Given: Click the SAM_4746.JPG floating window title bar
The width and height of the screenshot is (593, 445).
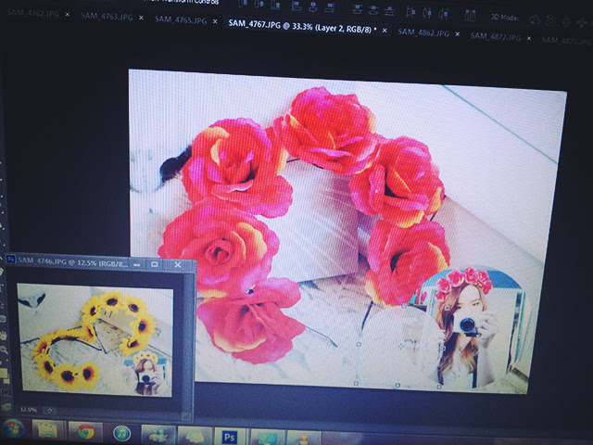Looking at the screenshot, I should pyautogui.click(x=101, y=261).
